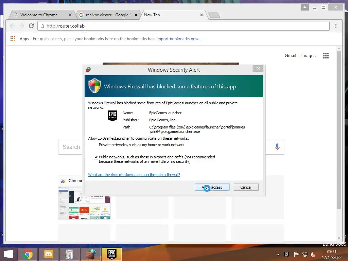Go back in Chrome history
The image size is (348, 261).
click(13, 26)
